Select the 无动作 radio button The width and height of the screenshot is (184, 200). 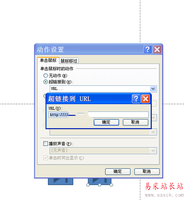(x=46, y=76)
